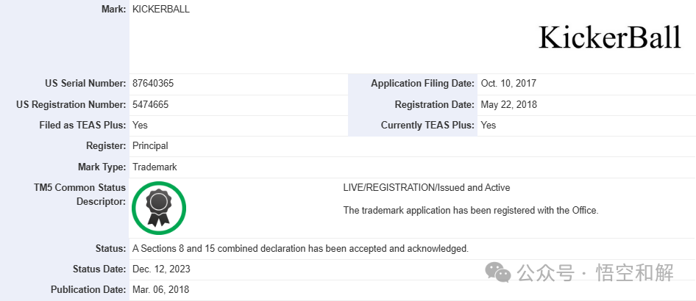Click the Status Date label
This screenshot has height=301, width=696.
click(99, 269)
